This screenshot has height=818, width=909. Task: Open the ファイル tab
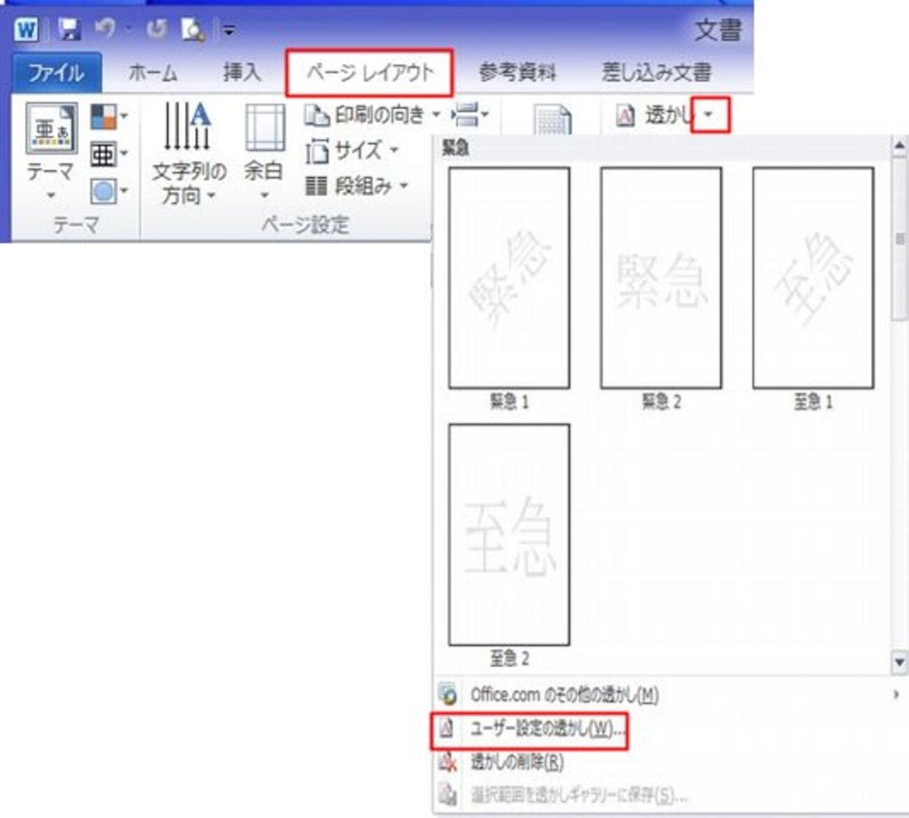[x=56, y=73]
